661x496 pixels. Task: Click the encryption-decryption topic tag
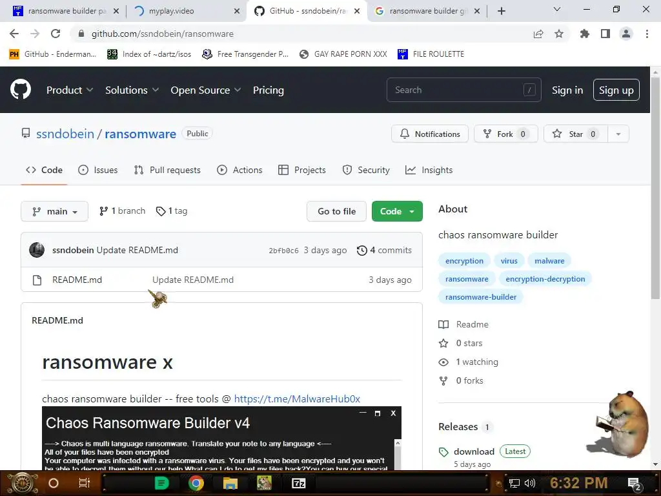pos(545,279)
